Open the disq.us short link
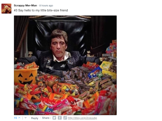The width and height of the screenshot is (162, 121). click(x=82, y=118)
